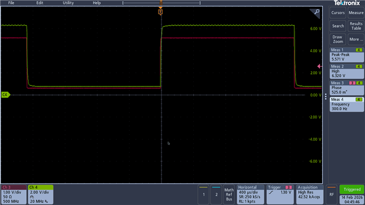The height and width of the screenshot is (205, 365).
Task: Click the Measure button
Action: pos(356,13)
